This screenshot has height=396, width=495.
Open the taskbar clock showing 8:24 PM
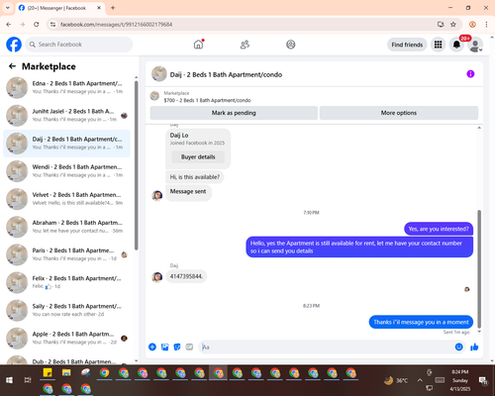point(460,380)
